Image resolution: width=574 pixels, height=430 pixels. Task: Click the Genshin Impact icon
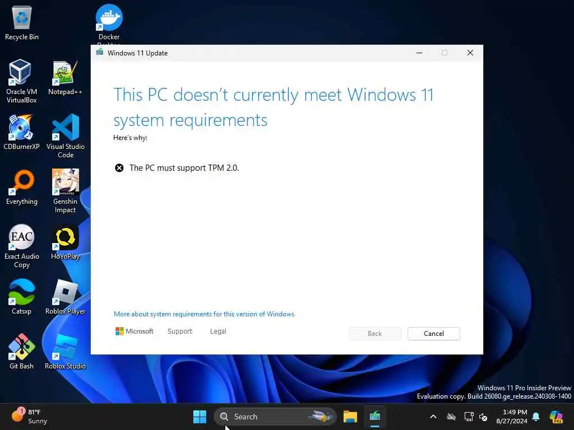pyautogui.click(x=65, y=191)
